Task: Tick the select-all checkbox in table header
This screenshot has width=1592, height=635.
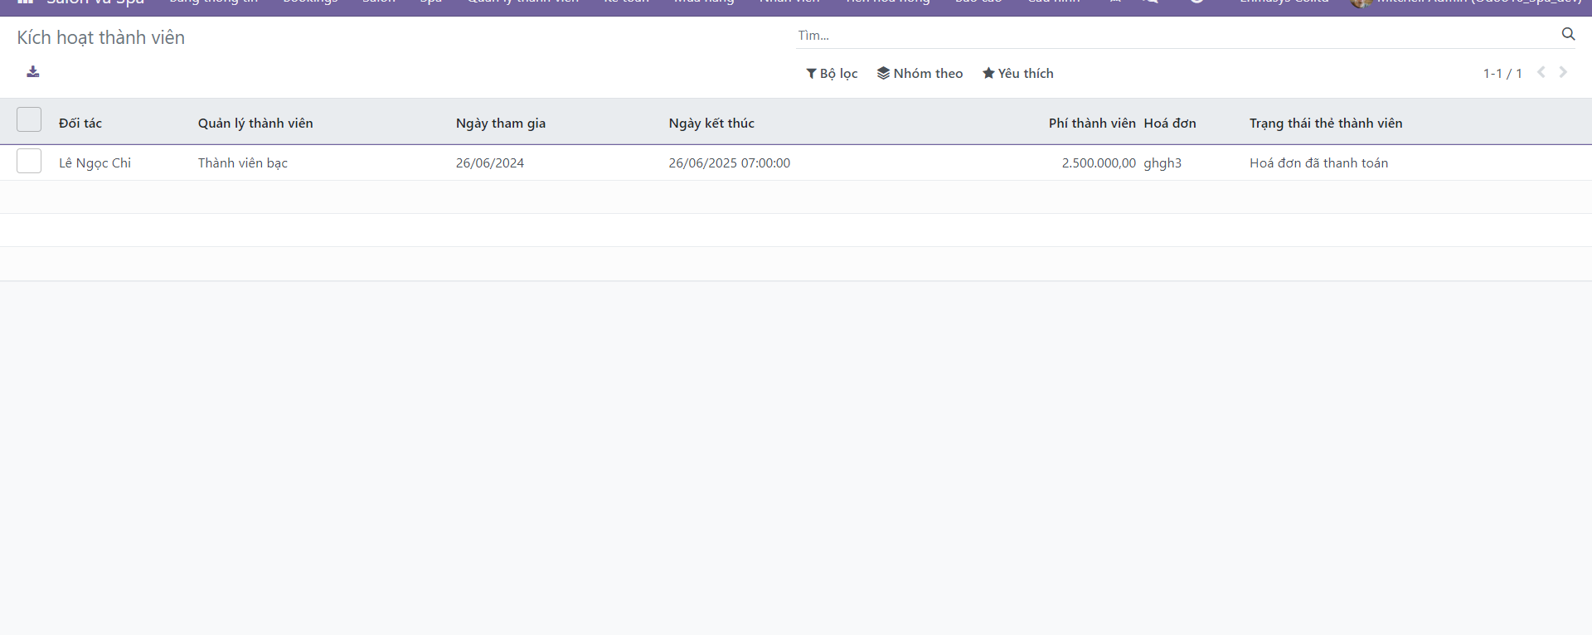Action: pos(29,120)
